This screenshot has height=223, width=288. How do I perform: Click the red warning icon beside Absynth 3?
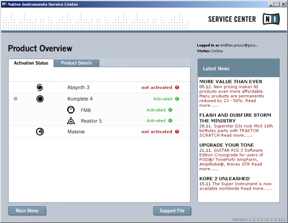177,87
